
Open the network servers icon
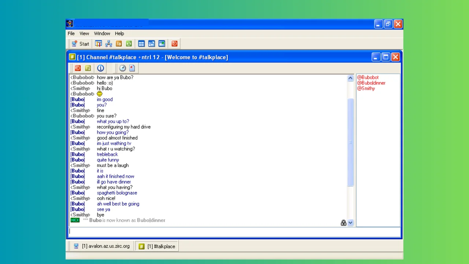click(108, 44)
